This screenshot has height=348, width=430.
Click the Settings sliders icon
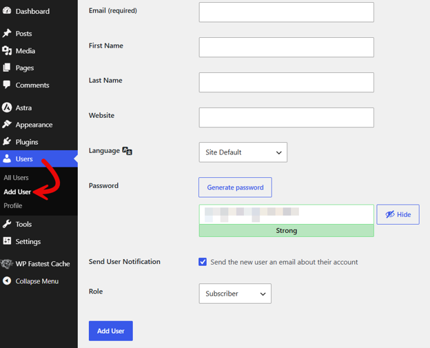click(7, 241)
